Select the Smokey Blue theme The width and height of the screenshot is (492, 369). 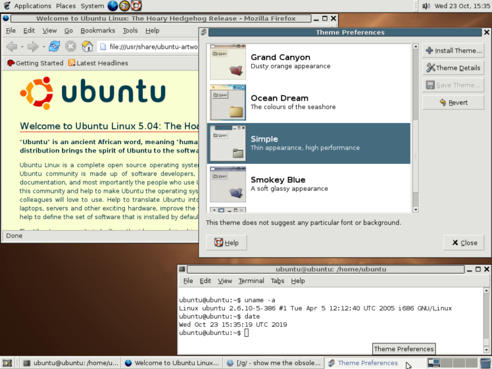point(308,184)
